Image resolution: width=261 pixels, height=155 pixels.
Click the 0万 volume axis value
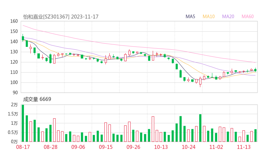coord(14,142)
